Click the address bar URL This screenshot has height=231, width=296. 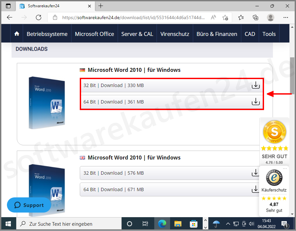pos(133,17)
